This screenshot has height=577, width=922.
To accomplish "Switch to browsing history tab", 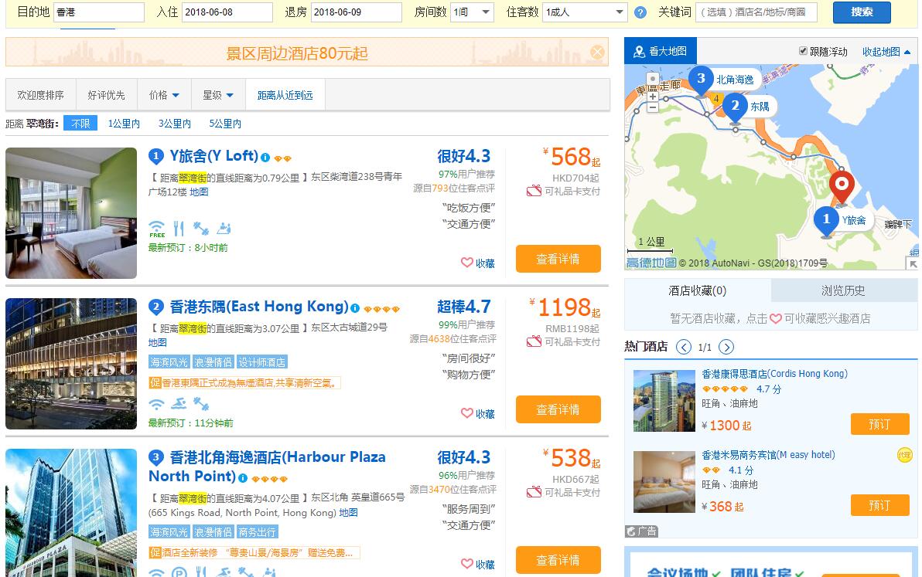I will pos(842,290).
